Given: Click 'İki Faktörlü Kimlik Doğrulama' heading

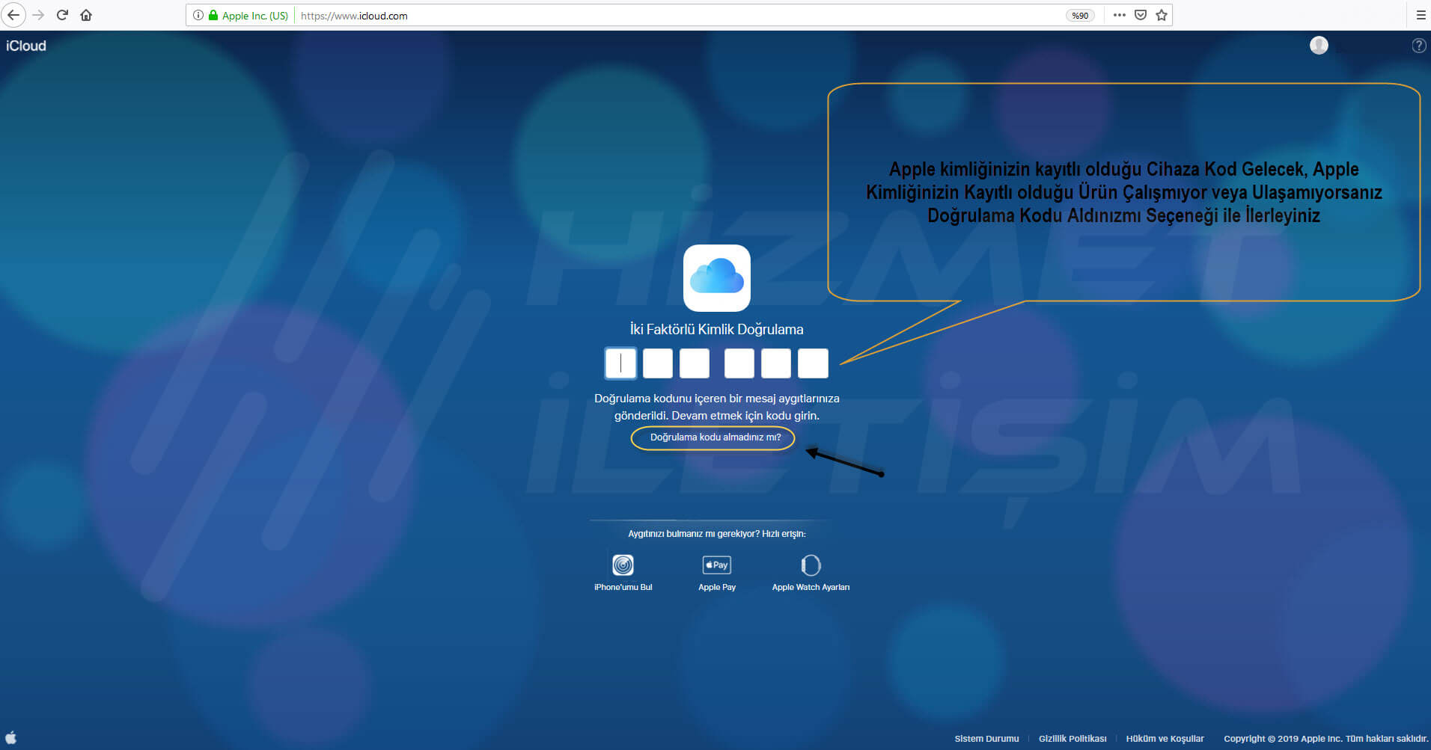Looking at the screenshot, I should coord(716,330).
